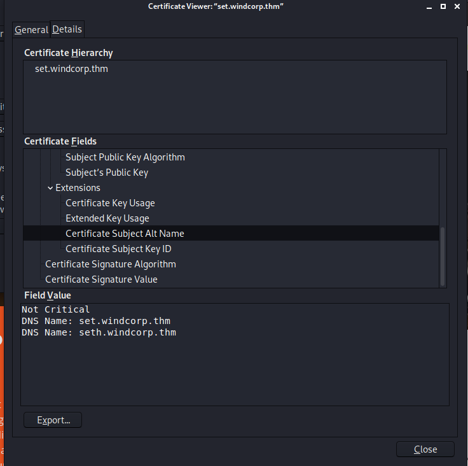Switch to the General tab
Viewport: 468px width, 466px height.
(x=31, y=30)
